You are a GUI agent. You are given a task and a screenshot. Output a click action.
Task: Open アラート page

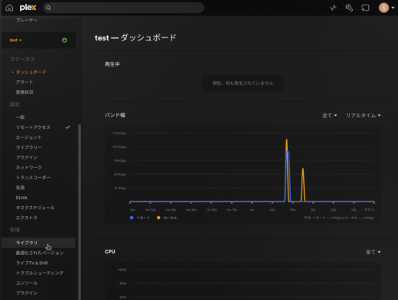point(24,82)
